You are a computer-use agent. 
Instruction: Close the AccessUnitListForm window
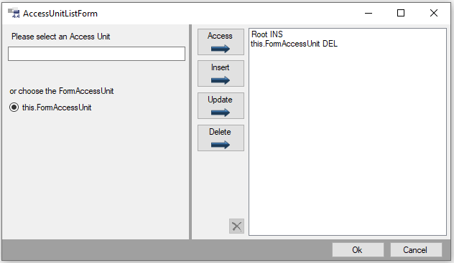tap(433, 13)
